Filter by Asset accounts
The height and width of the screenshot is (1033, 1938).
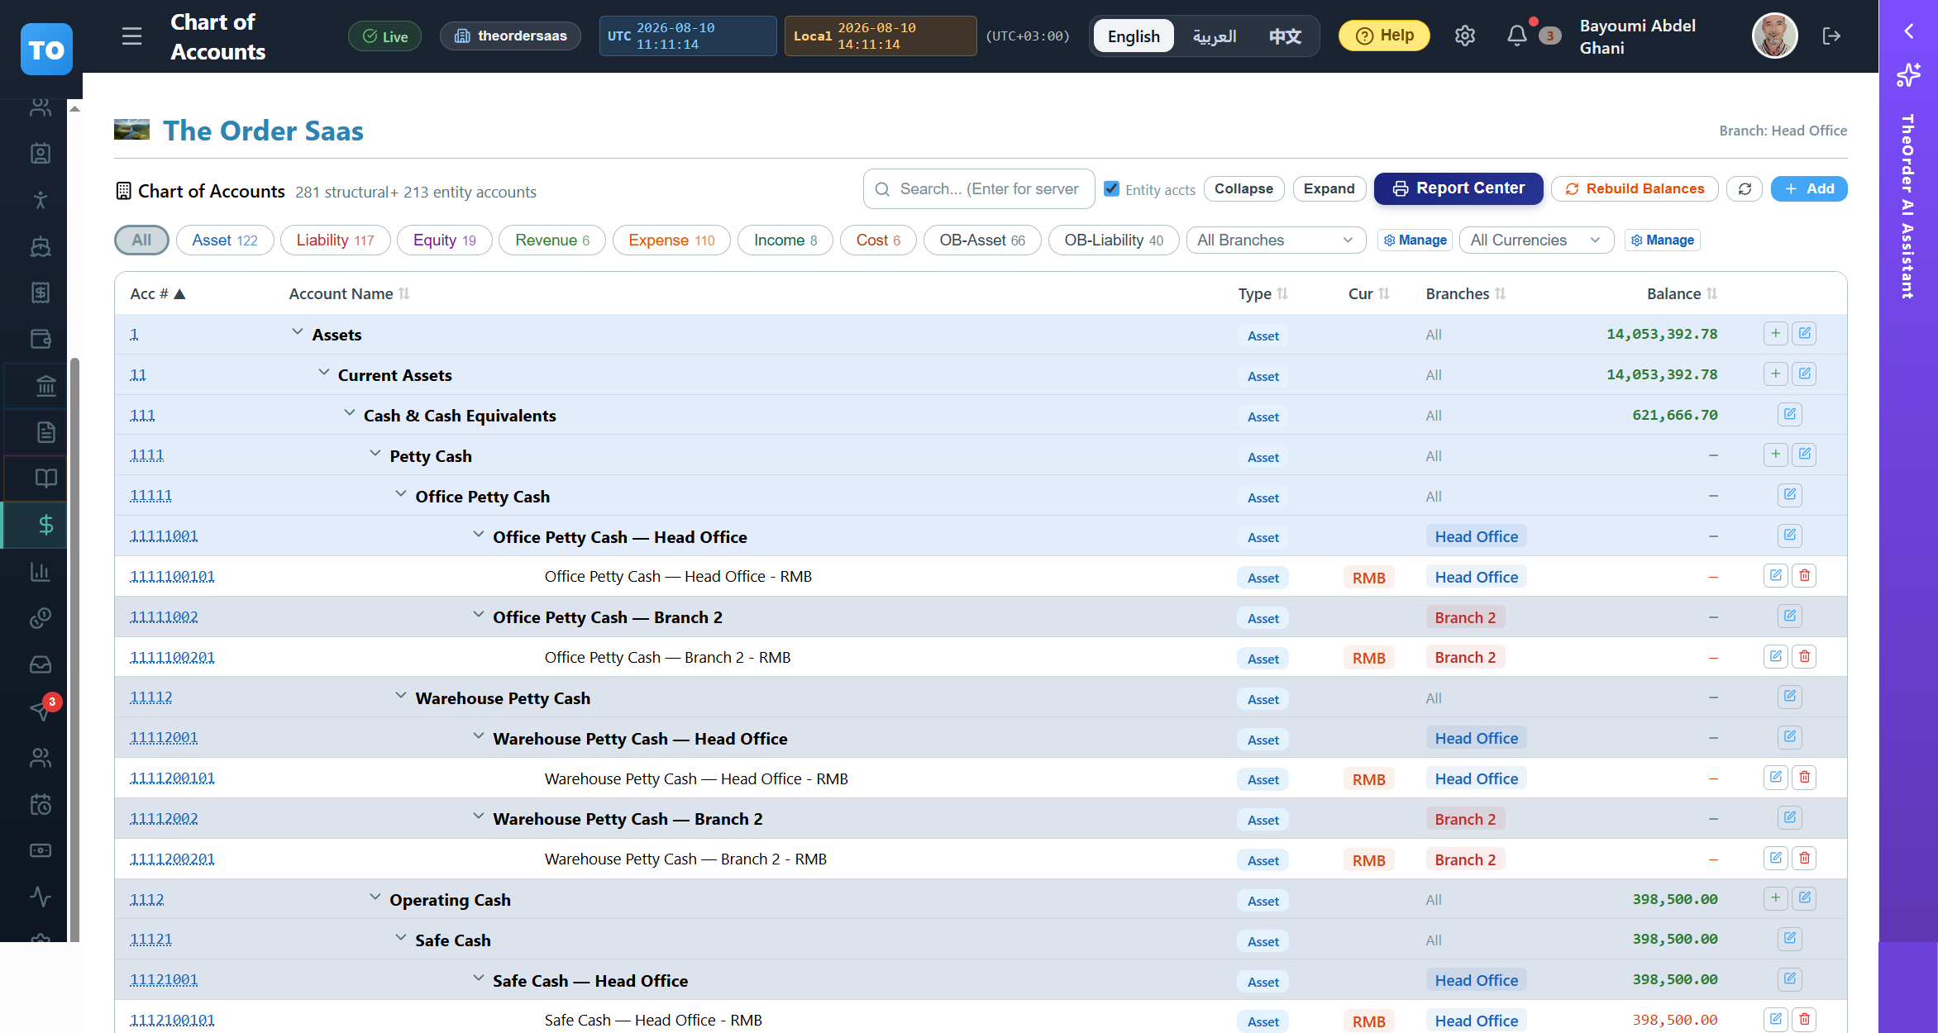[x=225, y=240]
